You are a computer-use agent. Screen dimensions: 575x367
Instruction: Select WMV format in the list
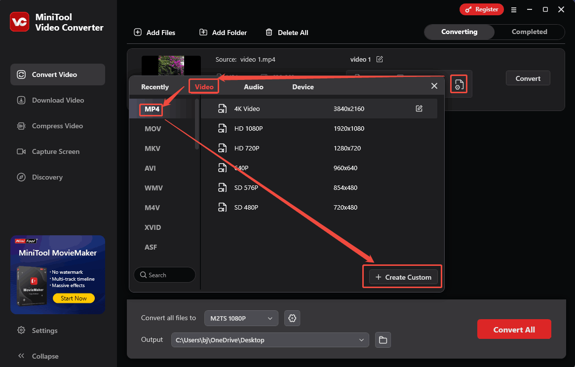153,188
